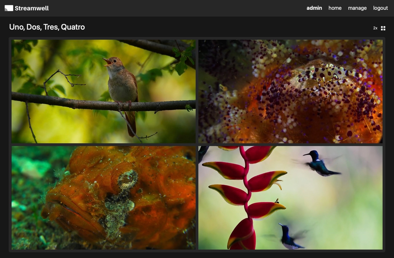Viewport: 394px width, 258px height.
Task: Click the brown bird perched on the branch
Action: click(122, 84)
